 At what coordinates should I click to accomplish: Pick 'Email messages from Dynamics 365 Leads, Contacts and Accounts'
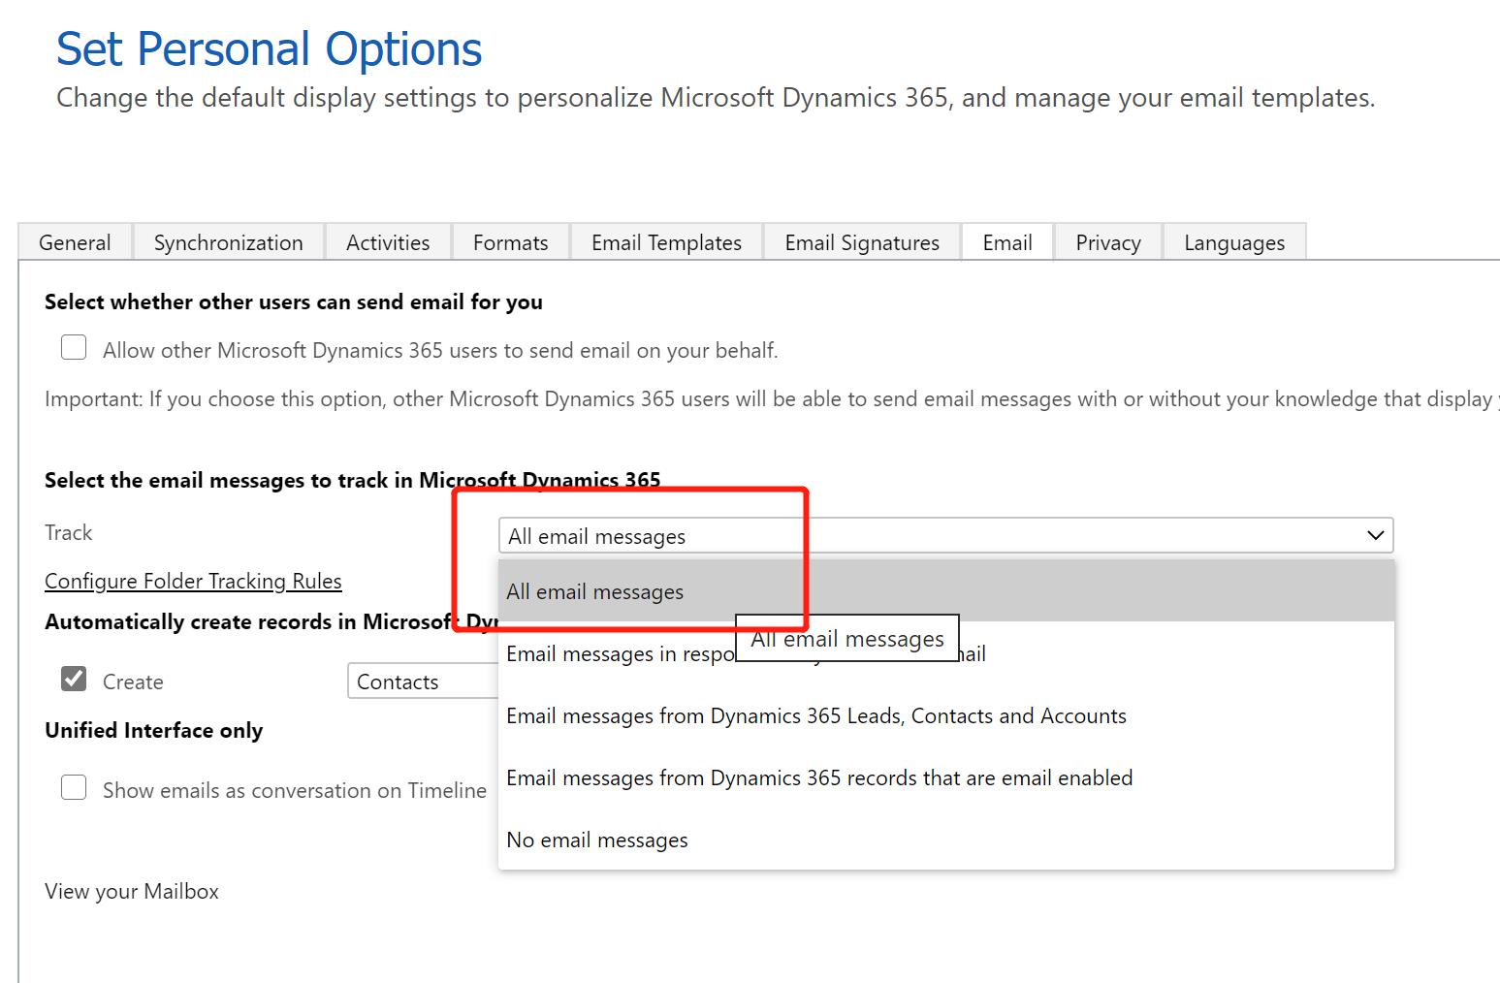click(x=946, y=715)
